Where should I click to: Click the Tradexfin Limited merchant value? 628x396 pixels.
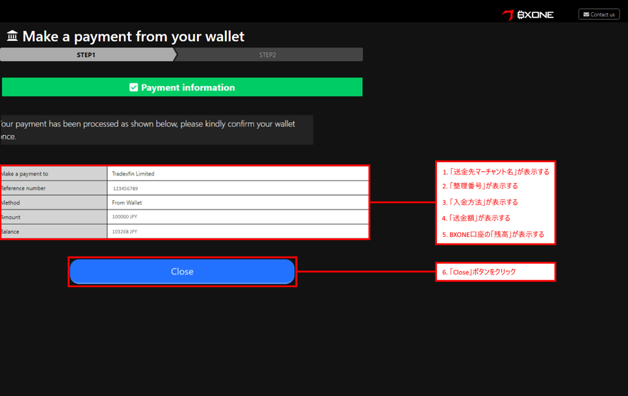click(133, 174)
